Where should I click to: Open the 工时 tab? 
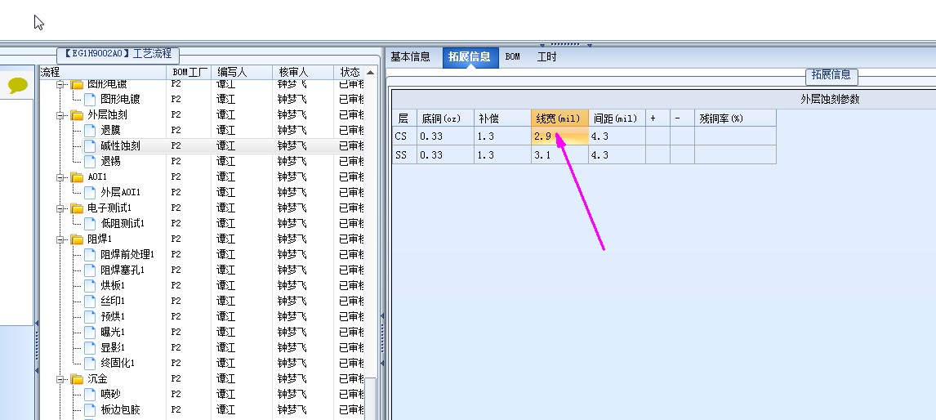tap(546, 56)
